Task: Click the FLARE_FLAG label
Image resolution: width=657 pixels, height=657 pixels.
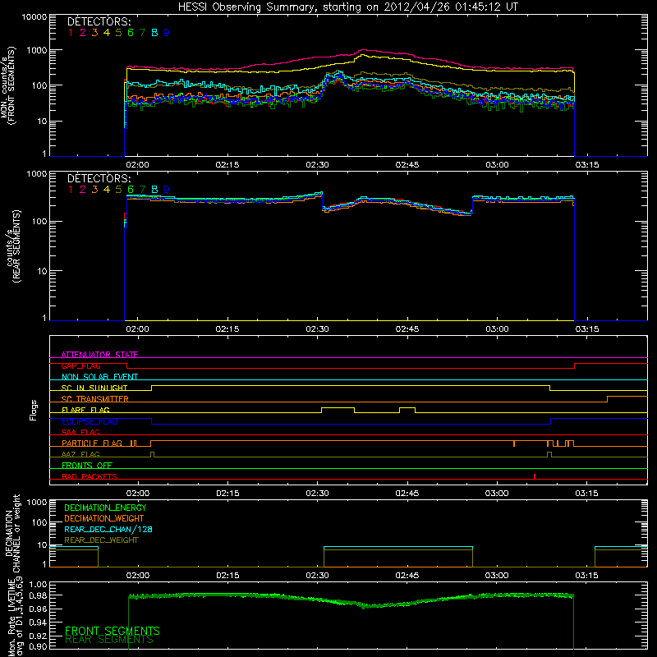Action: 85,410
